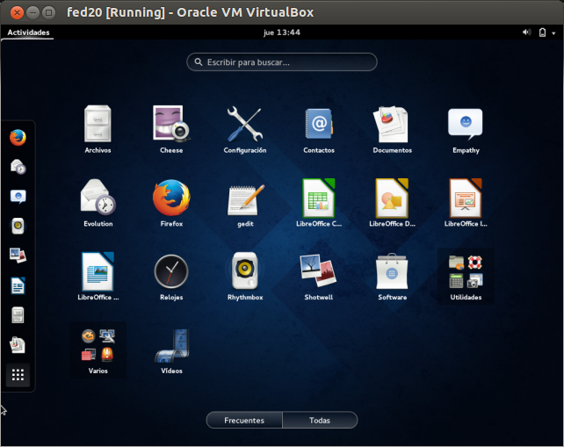564x447 pixels.
Task: Open Configuración settings app
Action: [x=245, y=129]
